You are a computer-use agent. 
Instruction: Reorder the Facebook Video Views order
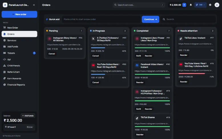140,82
